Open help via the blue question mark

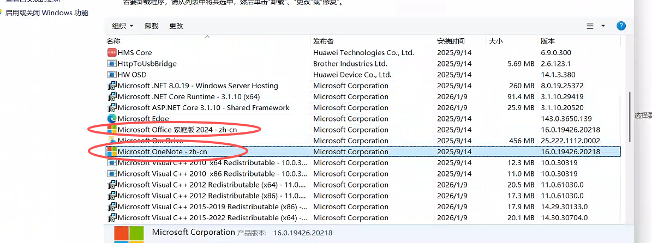pyautogui.click(x=621, y=26)
